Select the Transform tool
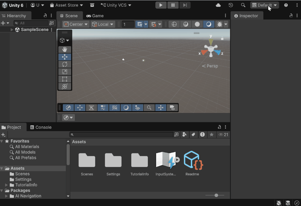301x206 pixels. 65,86
